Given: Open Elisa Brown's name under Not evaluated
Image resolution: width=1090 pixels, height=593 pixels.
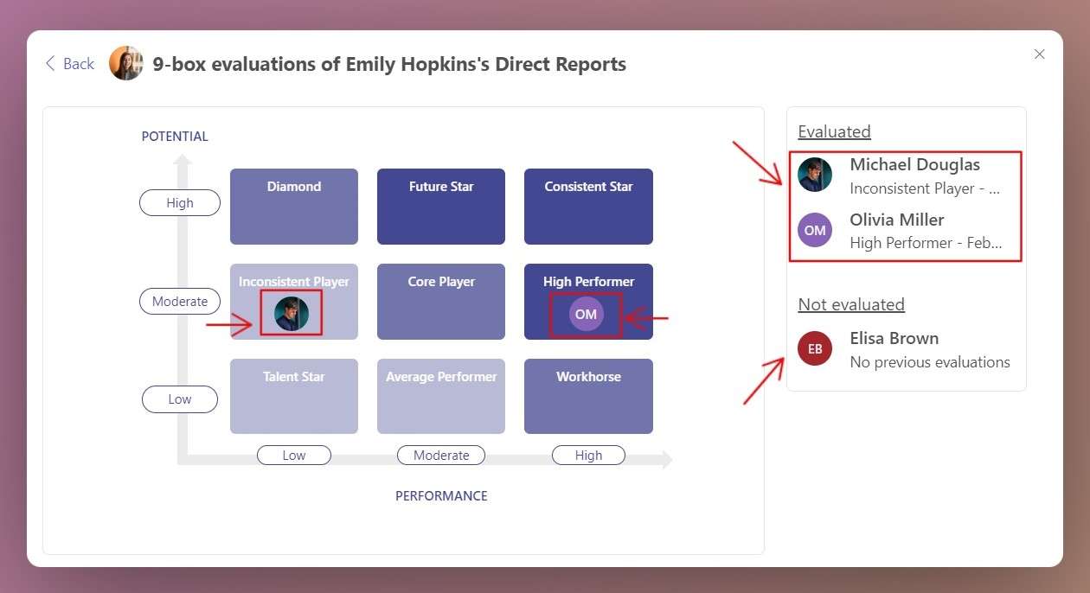Looking at the screenshot, I should point(894,338).
